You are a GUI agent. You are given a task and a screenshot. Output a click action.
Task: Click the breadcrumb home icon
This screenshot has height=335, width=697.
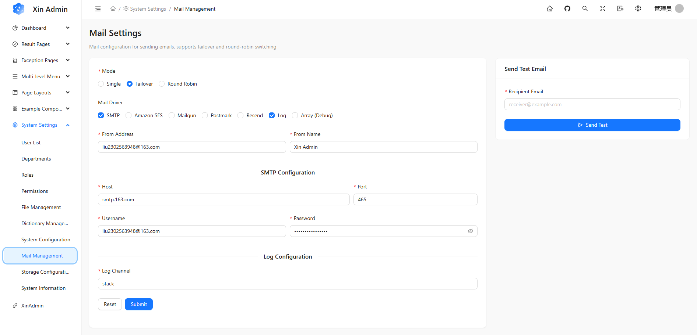click(113, 9)
